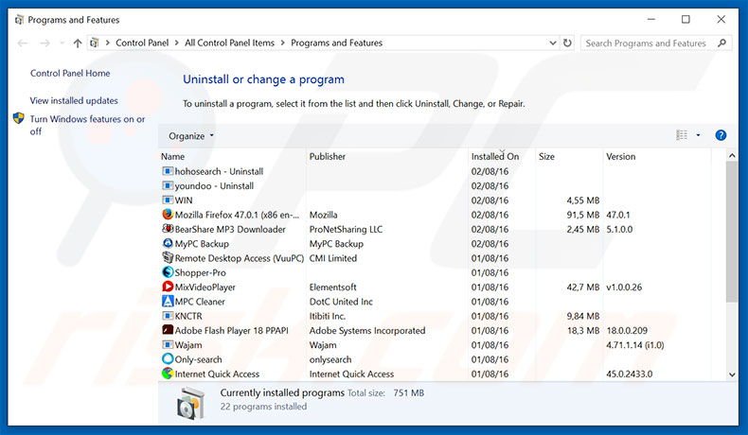Click the change view icon
The image size is (748, 435).
pyautogui.click(x=682, y=135)
